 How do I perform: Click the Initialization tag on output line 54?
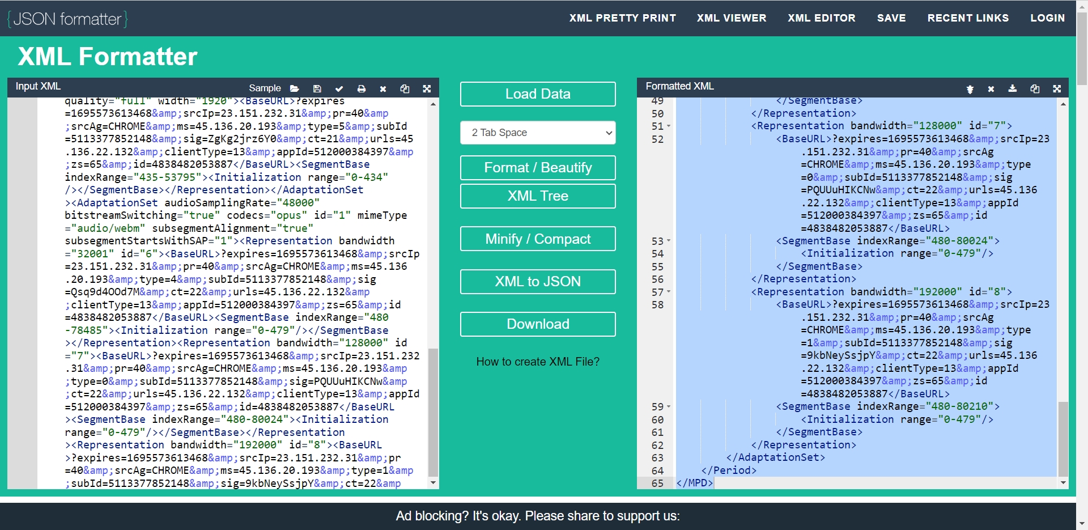coord(897,253)
